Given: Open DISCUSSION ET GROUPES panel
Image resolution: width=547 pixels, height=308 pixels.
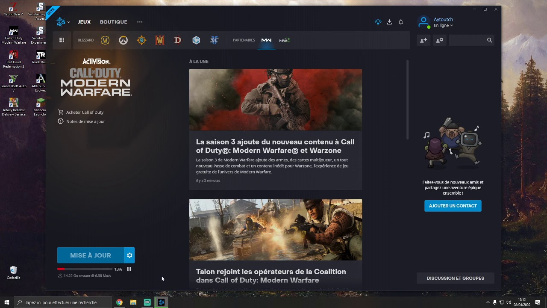Looking at the screenshot, I should coord(456,278).
